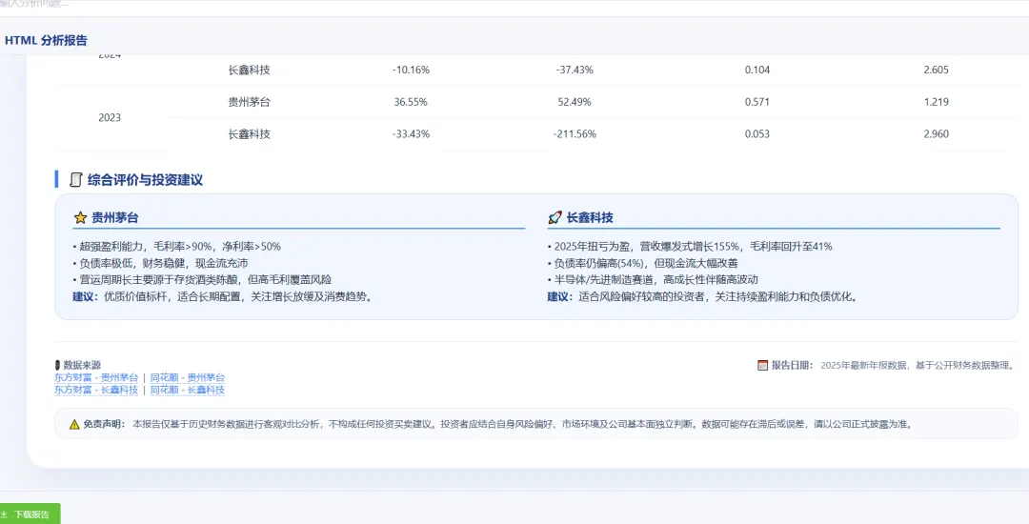Viewport: 1029px width, 524px height.
Task: Click the value -37.43%
Action: point(575,70)
